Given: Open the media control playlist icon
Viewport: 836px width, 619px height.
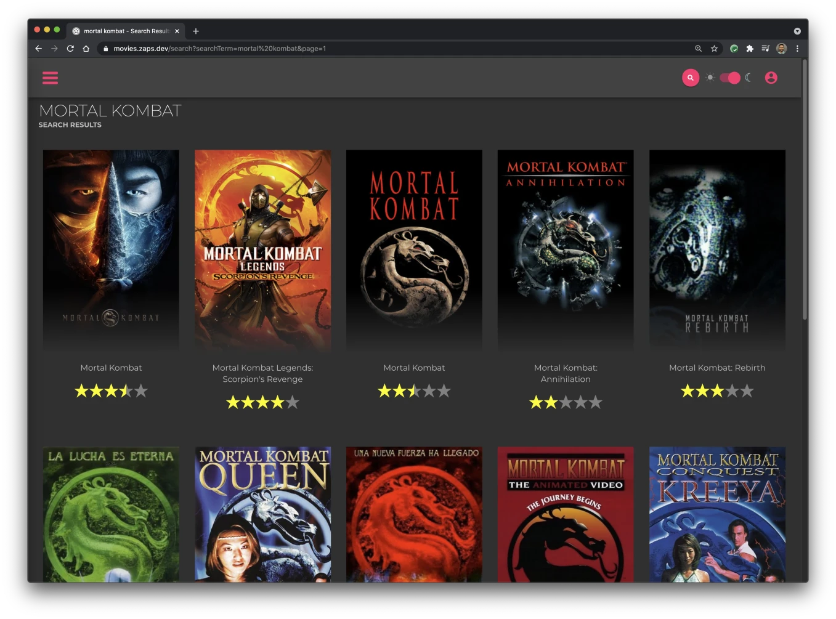Looking at the screenshot, I should tap(765, 48).
